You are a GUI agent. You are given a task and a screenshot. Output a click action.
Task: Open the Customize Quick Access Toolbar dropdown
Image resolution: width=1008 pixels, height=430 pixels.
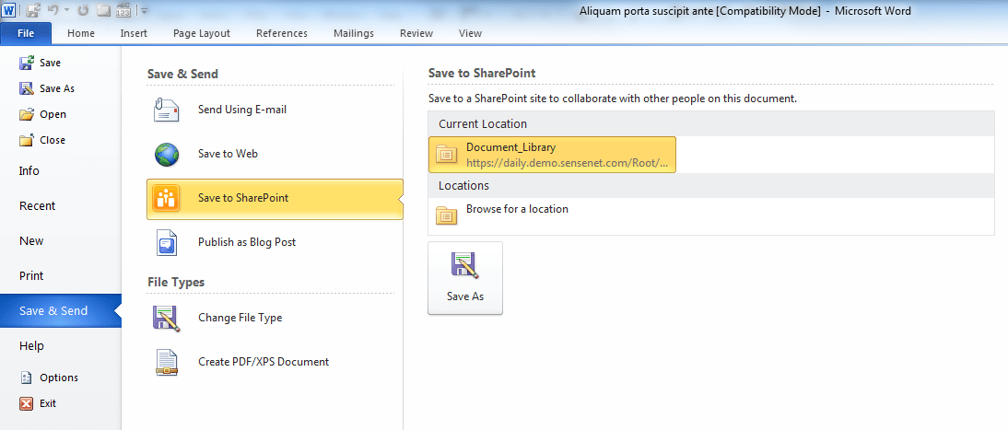[x=144, y=11]
